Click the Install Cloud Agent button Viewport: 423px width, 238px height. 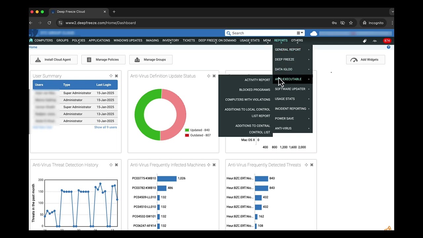point(54,59)
